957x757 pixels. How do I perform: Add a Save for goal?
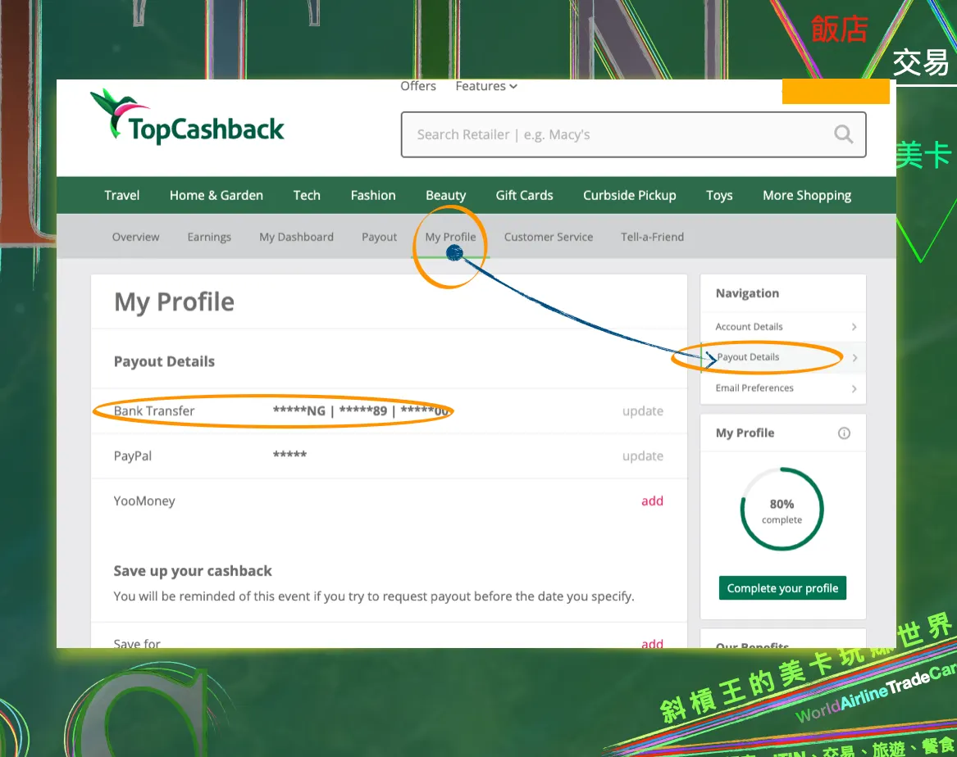click(652, 642)
